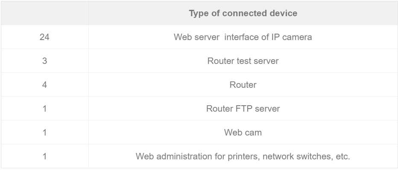
Task: Click the 'Router FTP server' cell
Action: [243, 109]
